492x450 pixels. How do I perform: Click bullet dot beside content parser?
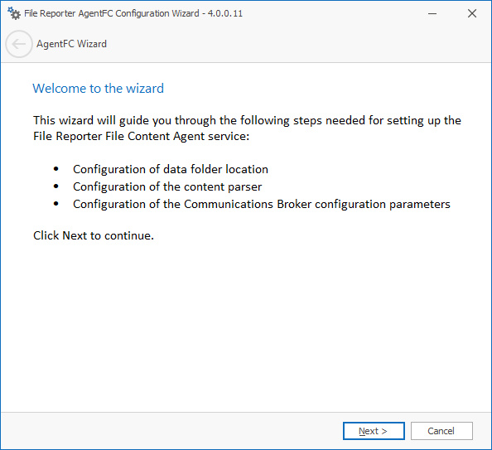(x=56, y=186)
